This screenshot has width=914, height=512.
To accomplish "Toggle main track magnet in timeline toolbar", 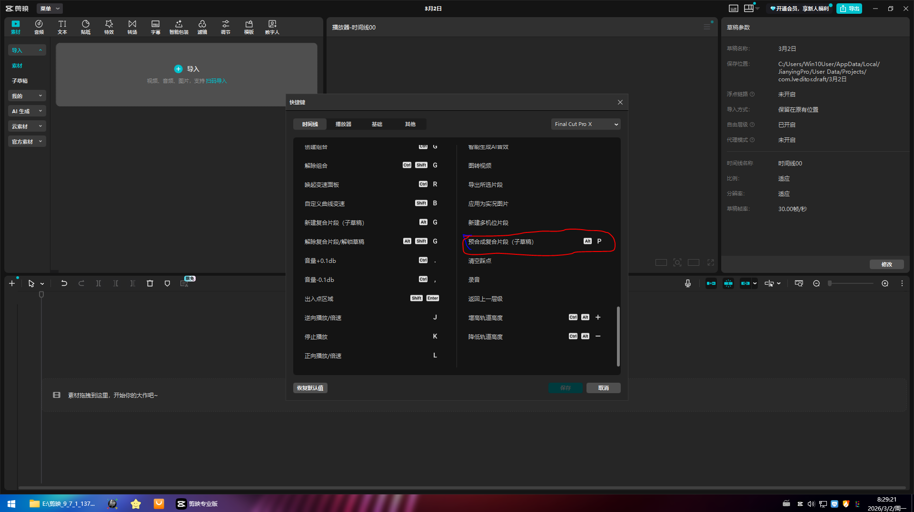I will click(711, 283).
